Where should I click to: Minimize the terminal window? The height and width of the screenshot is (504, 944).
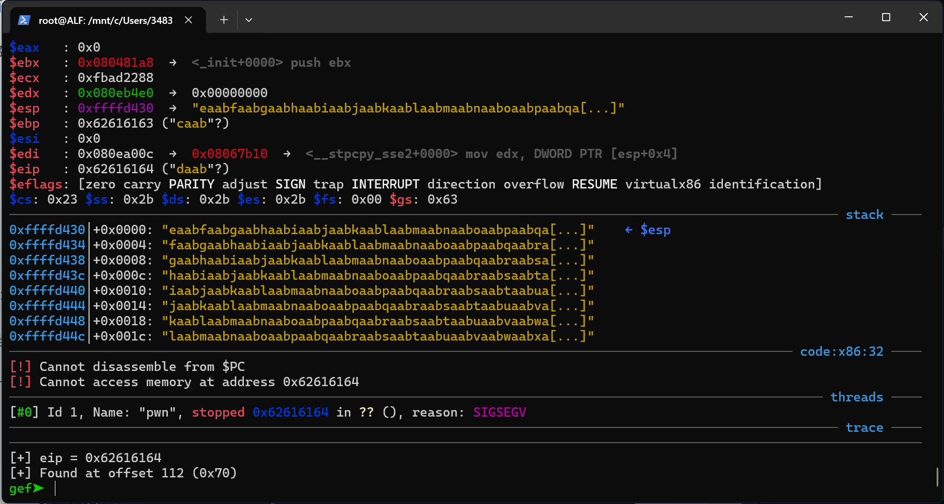[x=848, y=17]
